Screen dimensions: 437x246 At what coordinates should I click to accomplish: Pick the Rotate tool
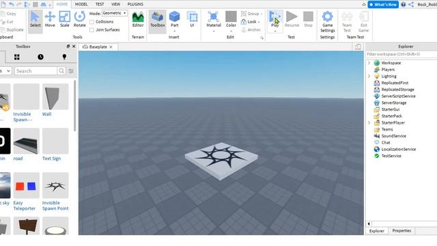(x=79, y=19)
